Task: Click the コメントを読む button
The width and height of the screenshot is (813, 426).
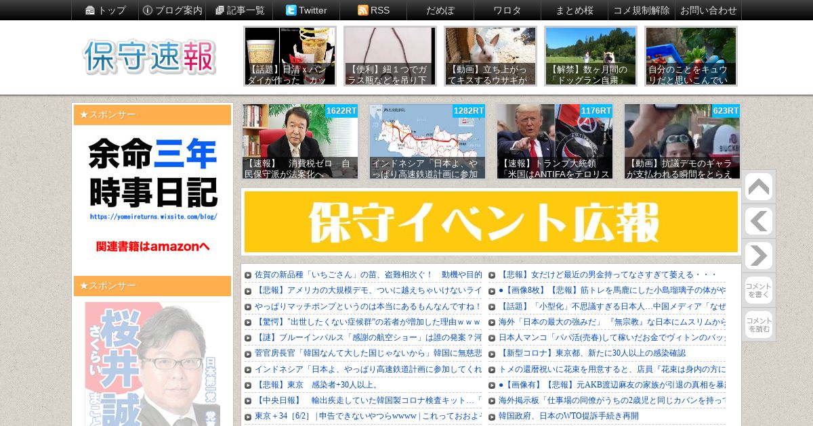Action: coord(758,325)
